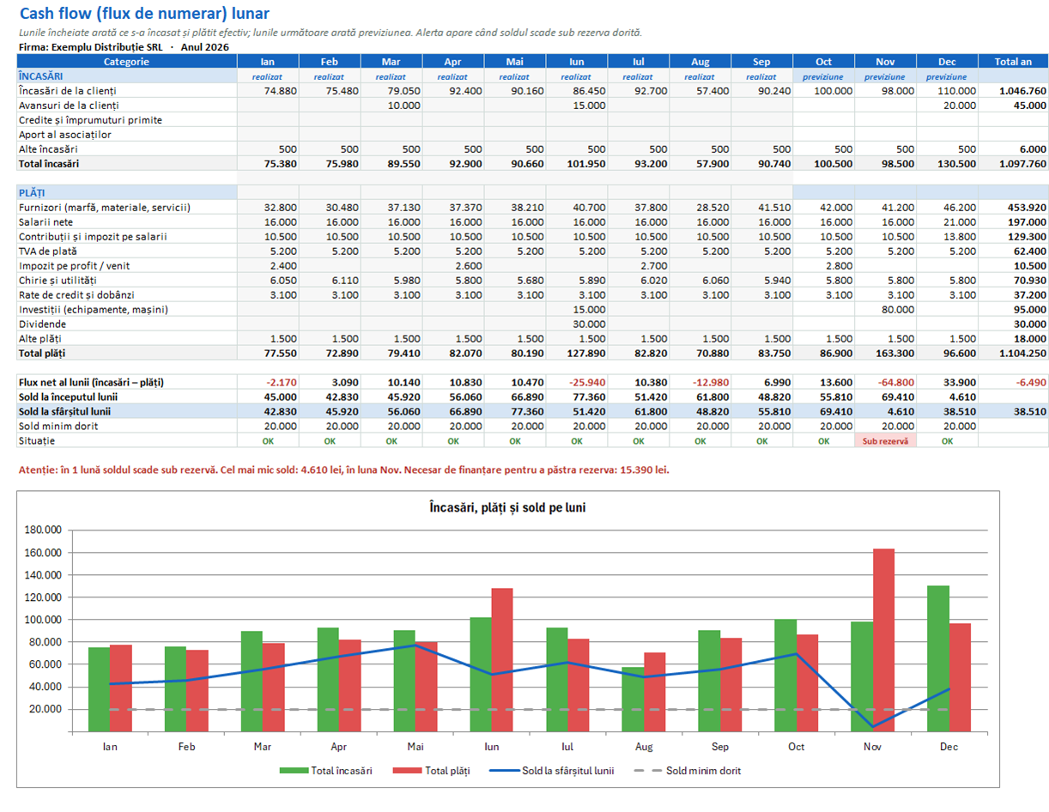Click the "Total încasări" chart legend entry
Screen dimensions: 1049x812
click(x=326, y=770)
